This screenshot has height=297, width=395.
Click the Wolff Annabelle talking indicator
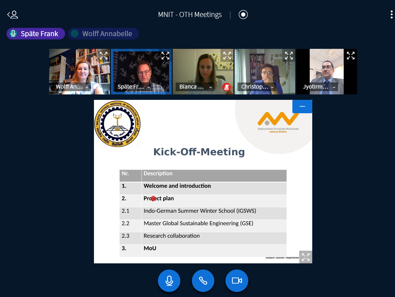pos(103,34)
